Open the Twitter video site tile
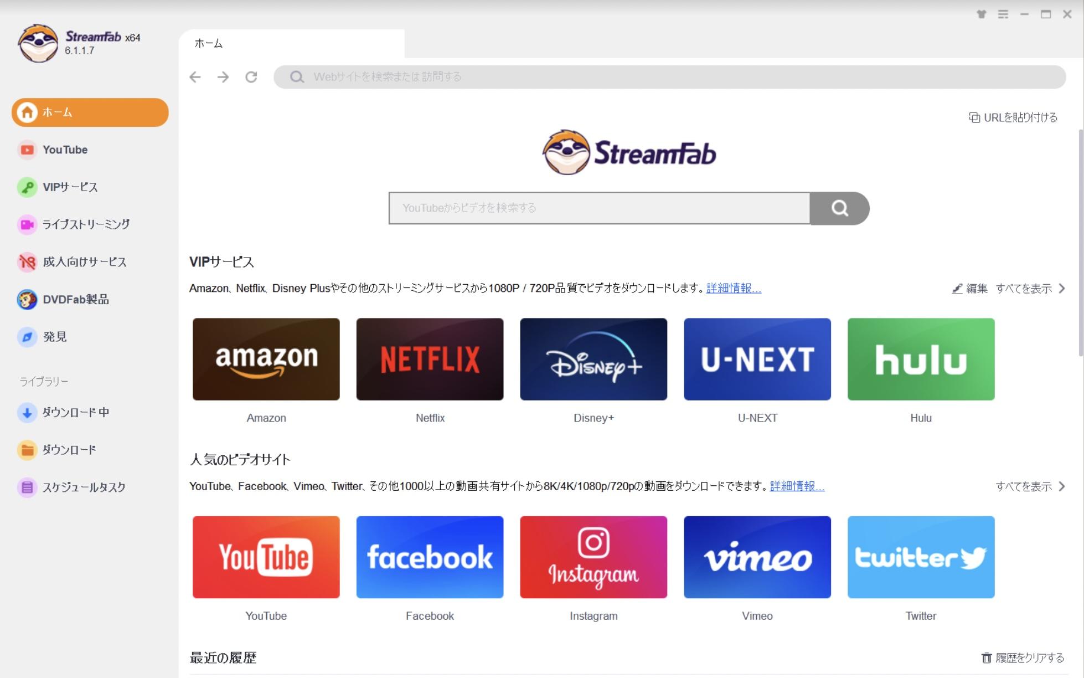This screenshot has height=678, width=1084. coord(921,557)
